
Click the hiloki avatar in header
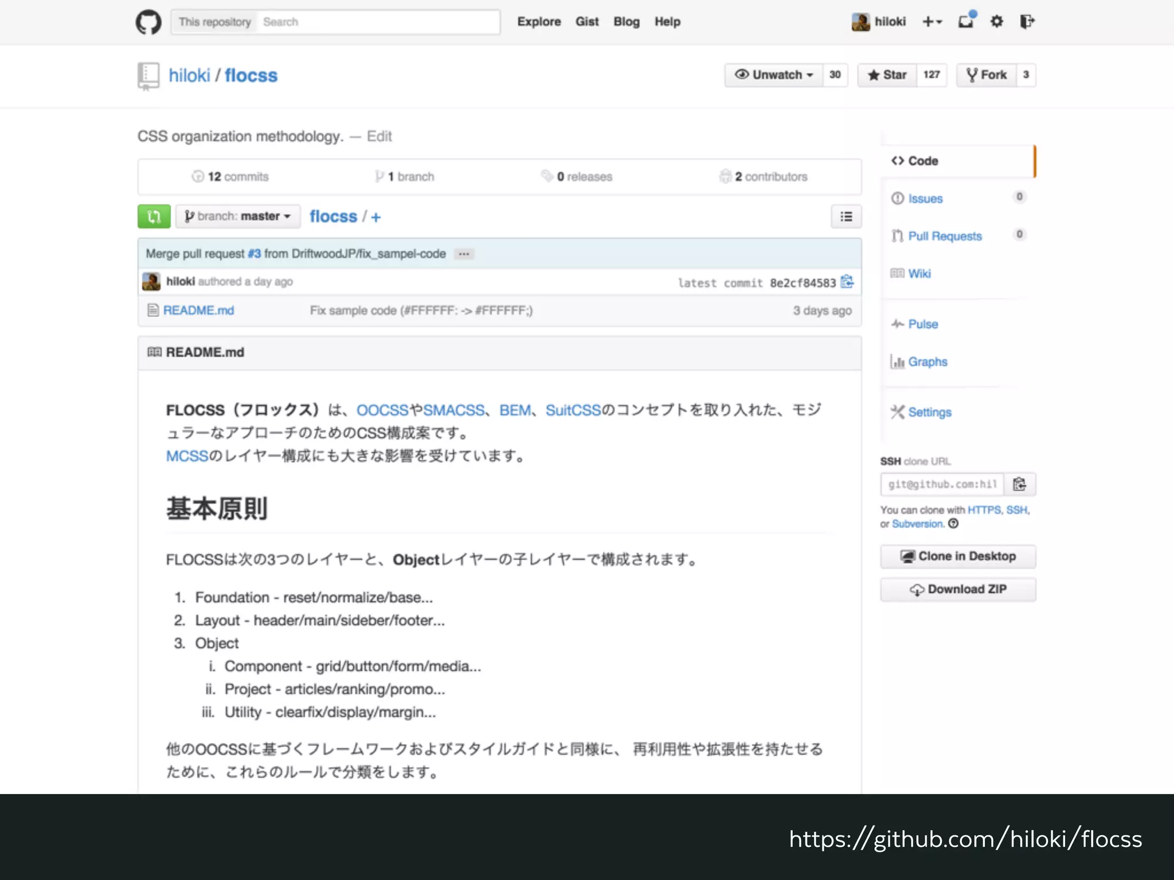tap(860, 22)
